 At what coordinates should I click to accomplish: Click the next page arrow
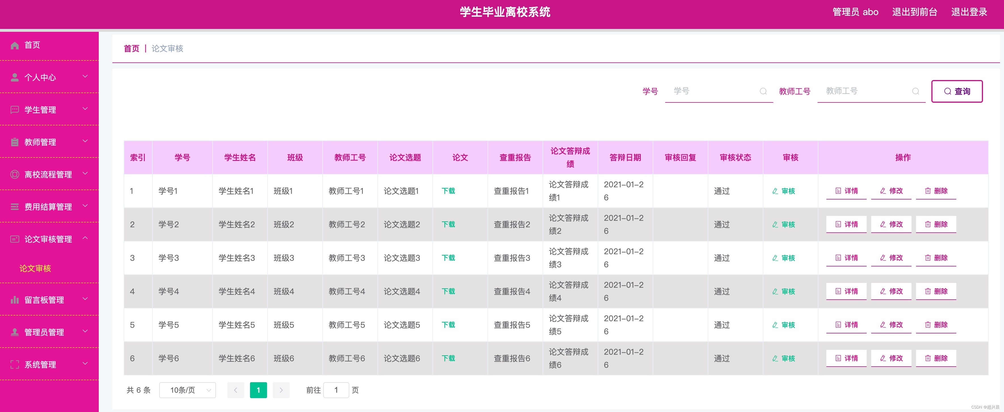[x=281, y=390]
